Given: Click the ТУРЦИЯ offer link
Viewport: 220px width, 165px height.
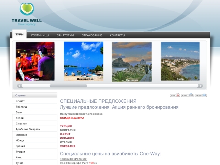Looking at the screenshot, I should click(x=66, y=126).
